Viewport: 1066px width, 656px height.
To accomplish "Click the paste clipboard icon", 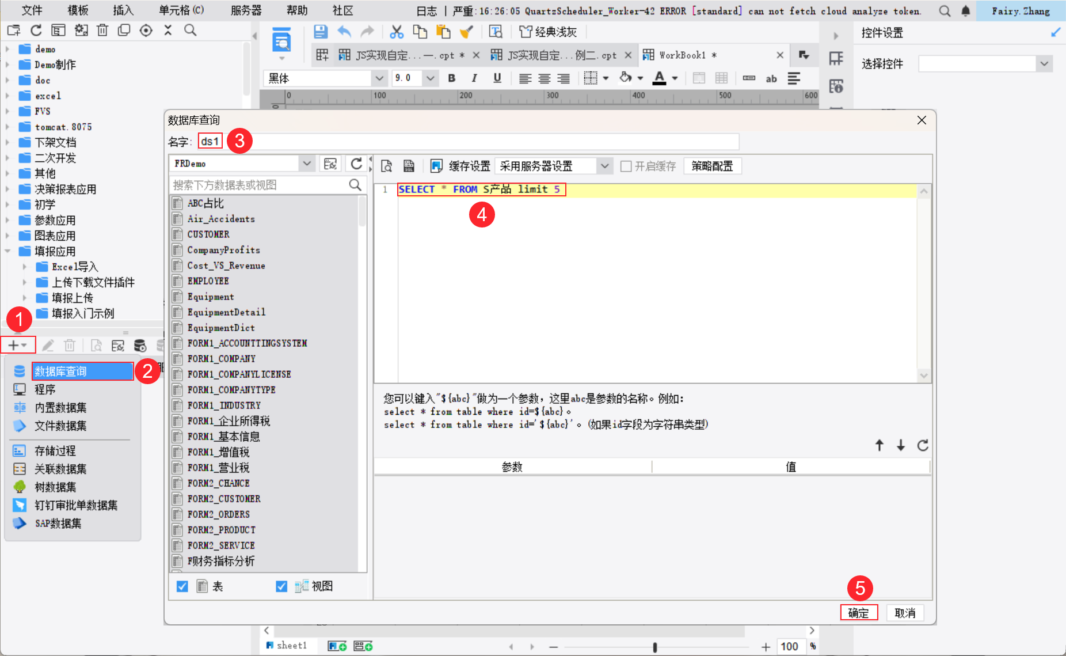I will pos(443,32).
